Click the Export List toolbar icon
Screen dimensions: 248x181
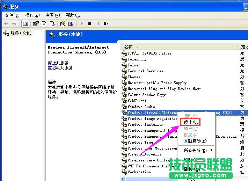52,24
